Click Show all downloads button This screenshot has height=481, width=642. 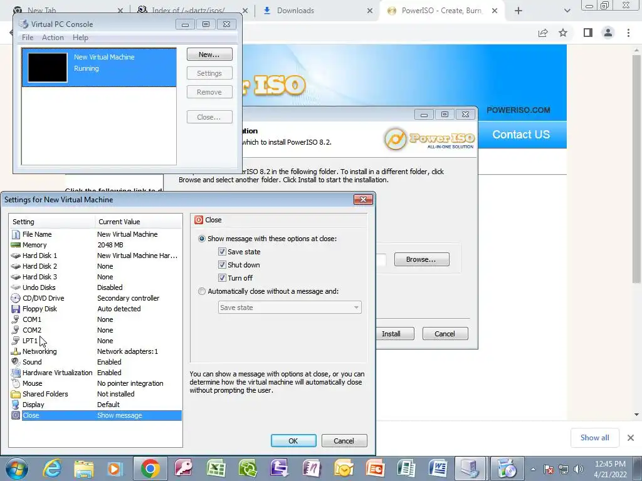(594, 438)
